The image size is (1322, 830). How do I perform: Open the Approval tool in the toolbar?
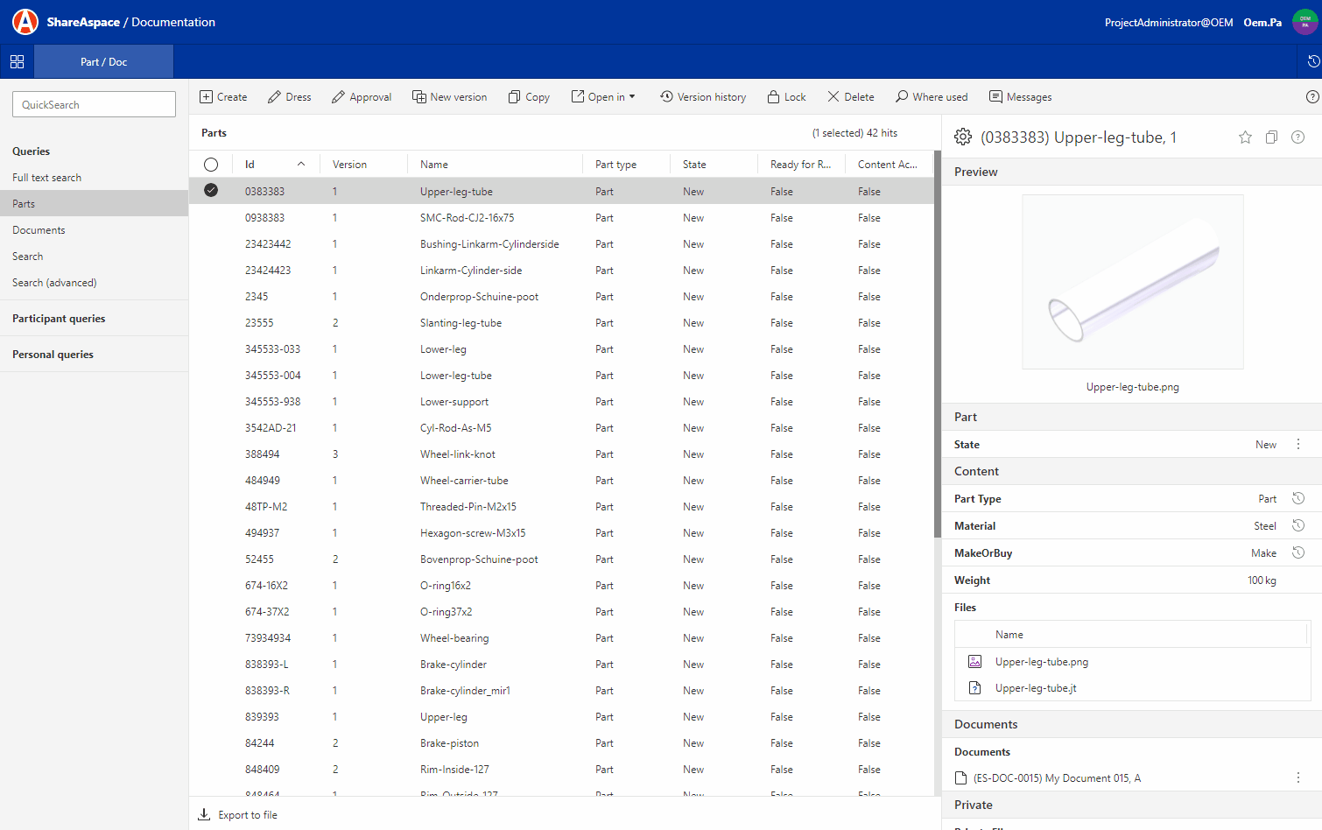(x=362, y=96)
